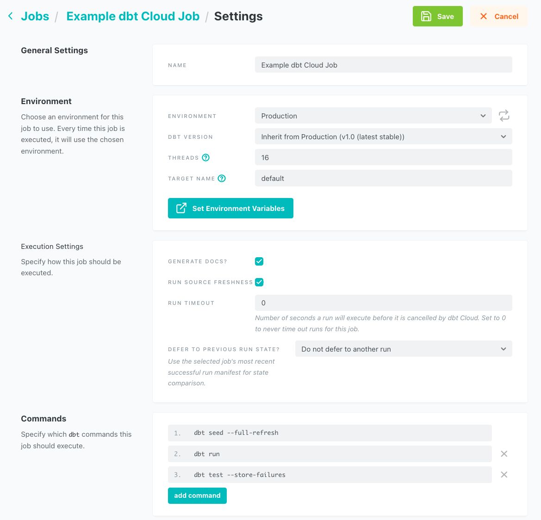Open the Target Name help icon
541x520 pixels.
pyautogui.click(x=222, y=179)
